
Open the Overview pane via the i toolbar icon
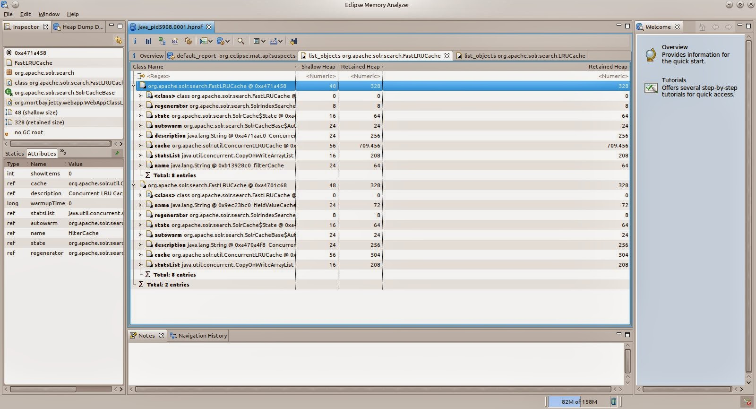pos(135,41)
